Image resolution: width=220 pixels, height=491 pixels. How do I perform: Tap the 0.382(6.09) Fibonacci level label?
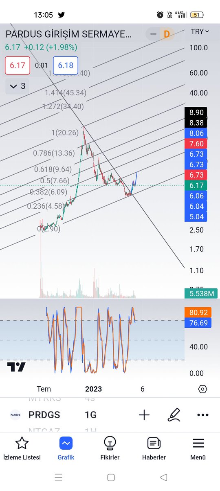[48, 192]
